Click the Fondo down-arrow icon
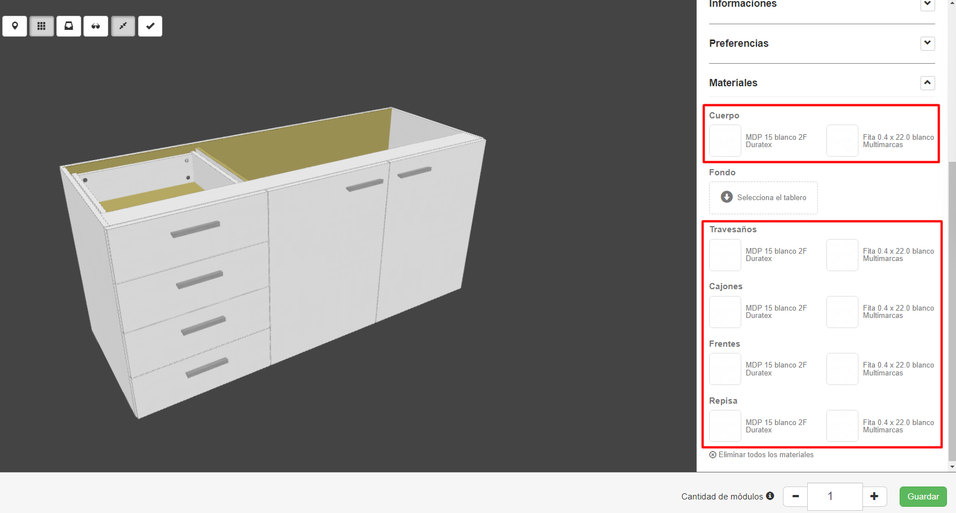Image resolution: width=956 pixels, height=513 pixels. pyautogui.click(x=727, y=197)
